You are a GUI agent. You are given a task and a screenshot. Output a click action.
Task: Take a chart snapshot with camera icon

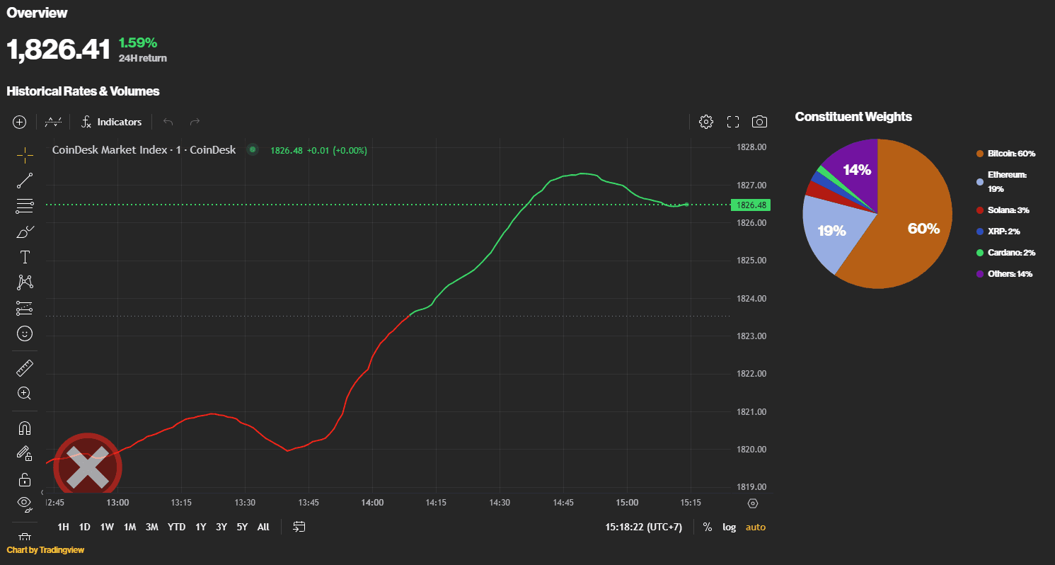(759, 122)
